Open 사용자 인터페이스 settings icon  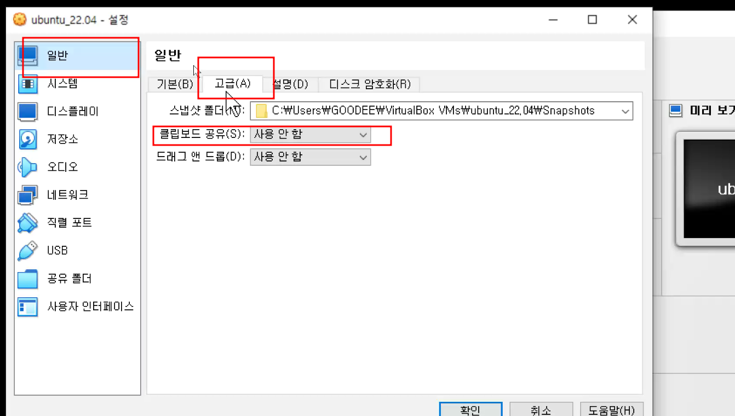pyautogui.click(x=27, y=307)
